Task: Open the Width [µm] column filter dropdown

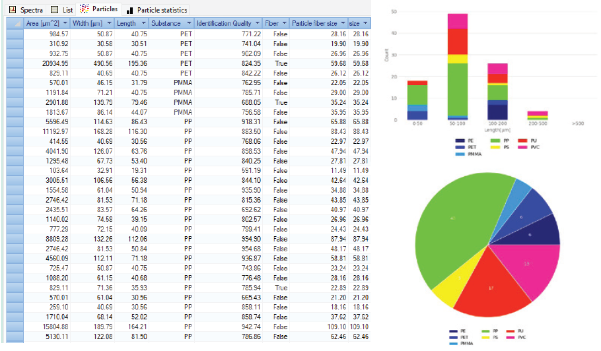Action: coord(109,23)
